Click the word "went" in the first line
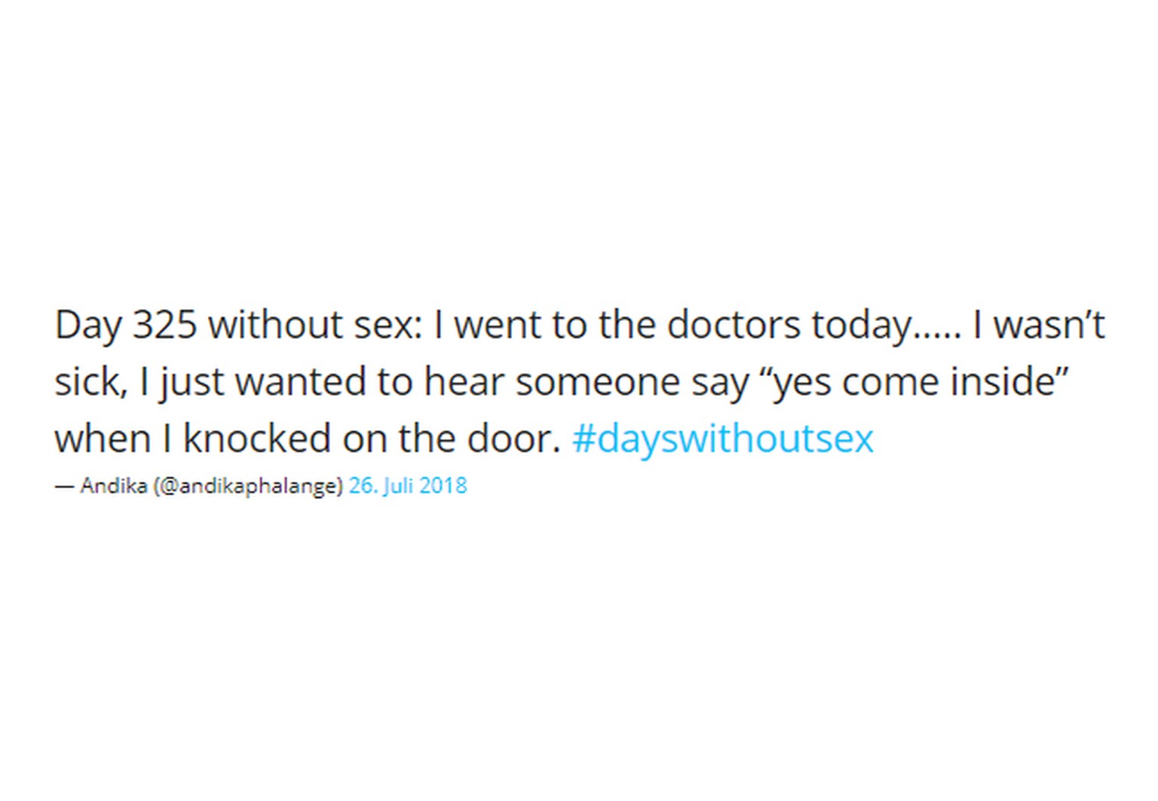Screen dimensions: 1158x801 tap(497, 326)
